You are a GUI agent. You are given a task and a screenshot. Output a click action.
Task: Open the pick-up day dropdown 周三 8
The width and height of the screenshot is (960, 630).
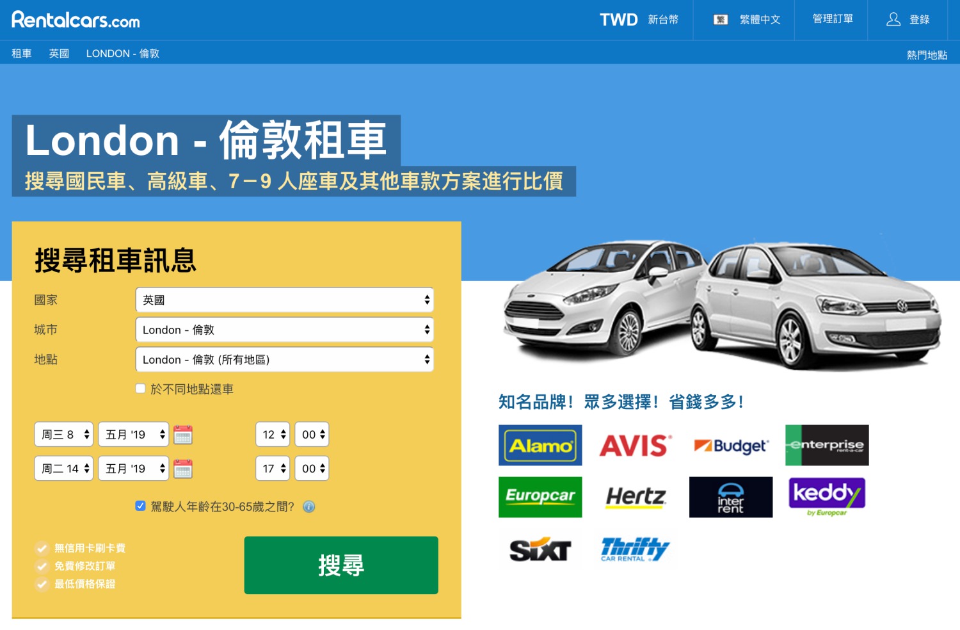tap(64, 434)
